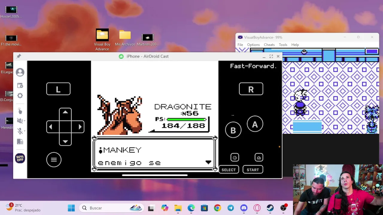The width and height of the screenshot is (383, 215).
Task: Open AirDroid Cast settings gear
Action: 20,96
